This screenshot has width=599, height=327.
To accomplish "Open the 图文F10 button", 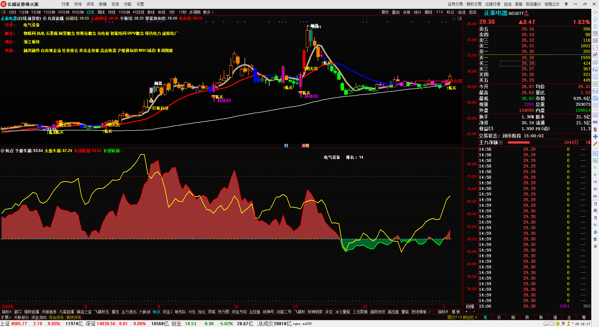I will [x=455, y=317].
